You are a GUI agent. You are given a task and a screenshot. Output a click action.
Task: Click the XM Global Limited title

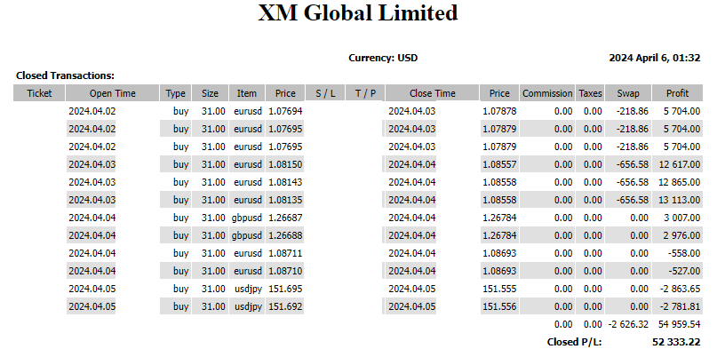(x=358, y=13)
